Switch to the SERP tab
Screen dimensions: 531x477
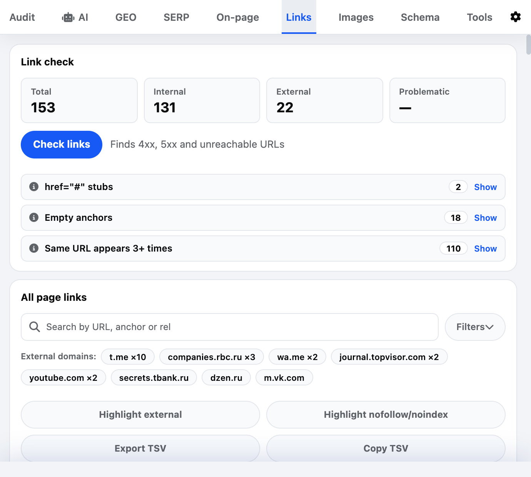tap(176, 17)
